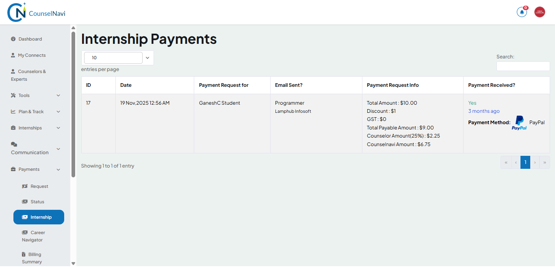555x267 pixels.
Task: Collapse the Payments sidebar section
Action: pyautogui.click(x=28, y=169)
